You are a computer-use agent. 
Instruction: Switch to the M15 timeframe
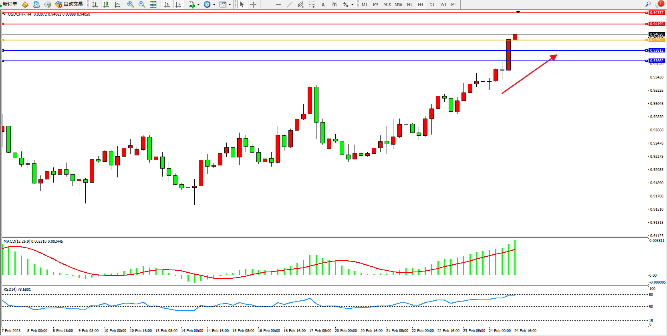[x=387, y=4]
